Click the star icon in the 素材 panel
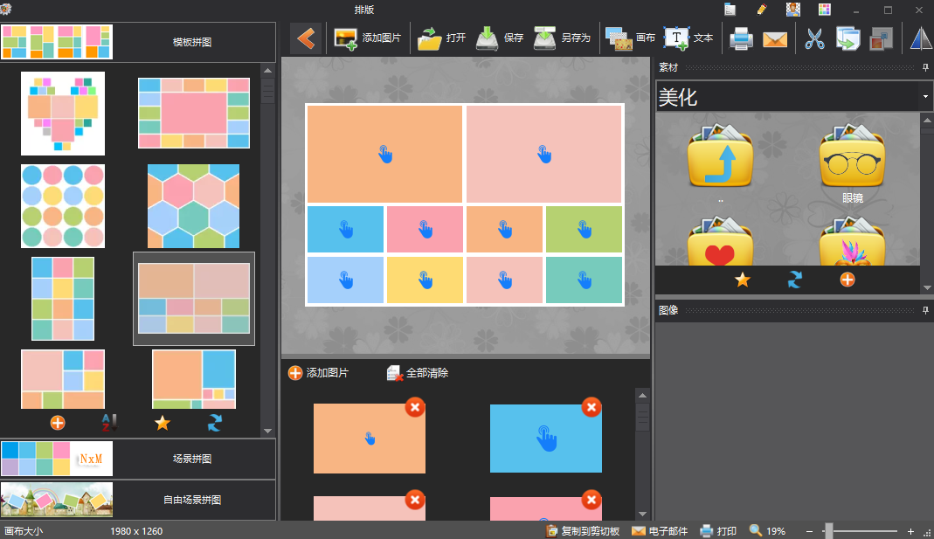The width and height of the screenshot is (934, 539). click(x=742, y=280)
